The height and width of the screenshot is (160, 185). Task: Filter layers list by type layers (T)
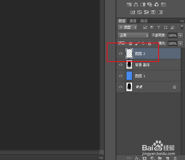pos(159,27)
